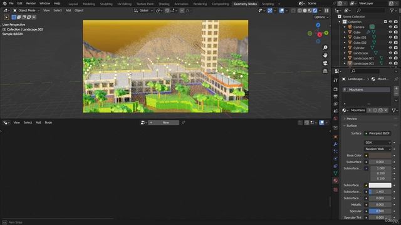Click the Principled BSDF surface button
The height and width of the screenshot is (225, 401).
[377, 133]
